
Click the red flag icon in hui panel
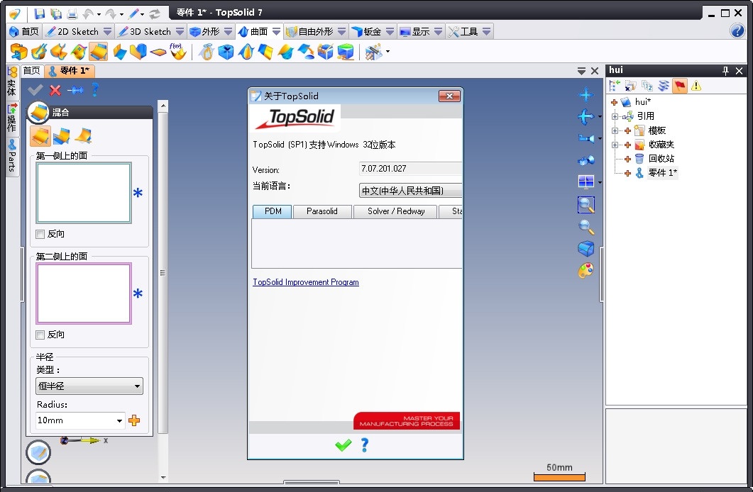click(x=679, y=86)
